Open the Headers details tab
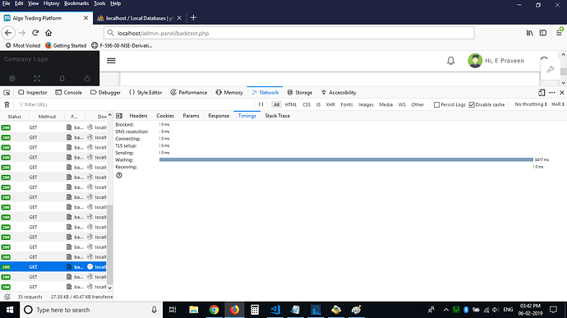Screen dimensions: 567x318 click(x=139, y=116)
